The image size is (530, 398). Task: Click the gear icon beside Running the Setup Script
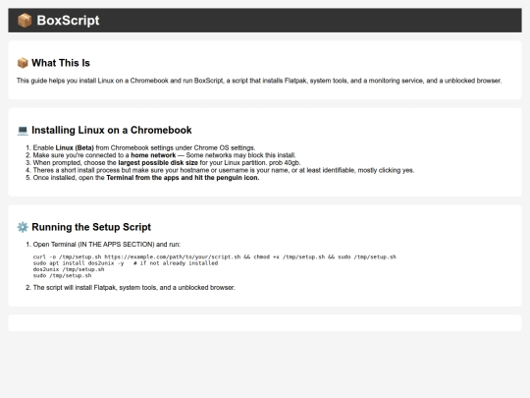23,227
